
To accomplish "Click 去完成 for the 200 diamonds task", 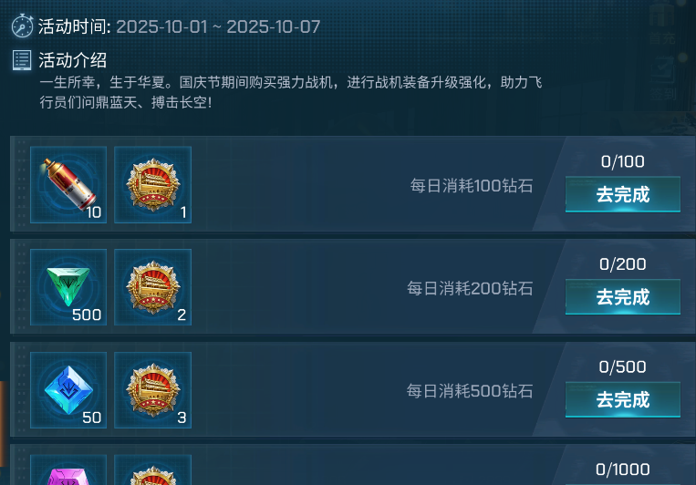I will 623,297.
